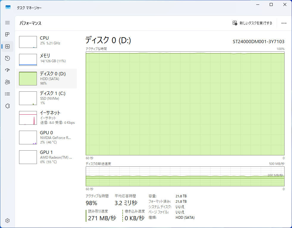292x228 pixels.
Task: Click the Task Manager app icon in title bar
Action: coord(8,7)
